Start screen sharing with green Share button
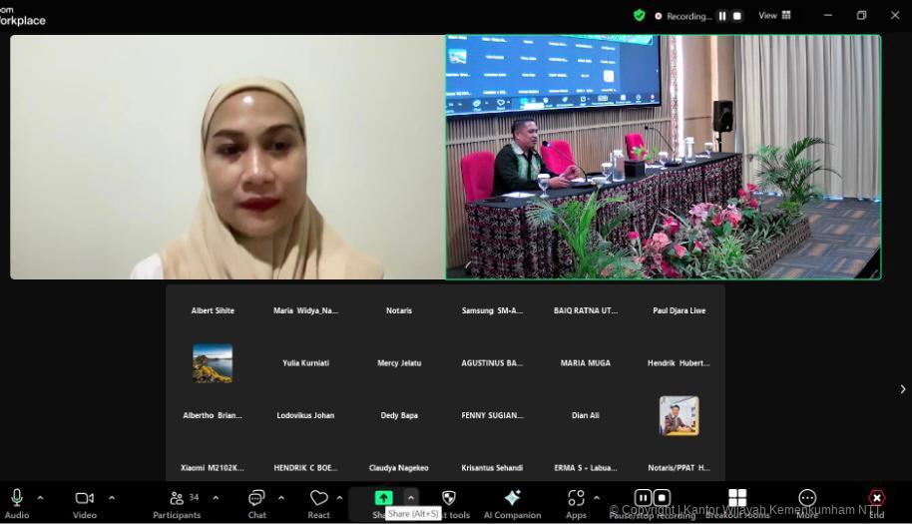Viewport: 912px width, 524px height. (383, 498)
